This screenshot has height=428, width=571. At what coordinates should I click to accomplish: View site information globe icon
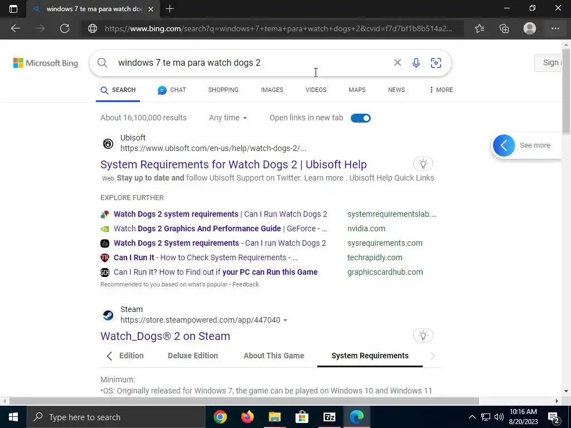point(93,28)
